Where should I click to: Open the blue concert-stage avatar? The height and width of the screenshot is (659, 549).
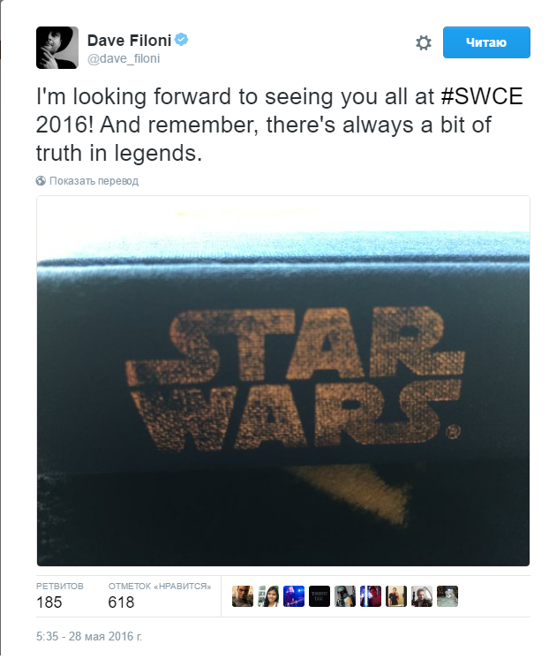294,596
